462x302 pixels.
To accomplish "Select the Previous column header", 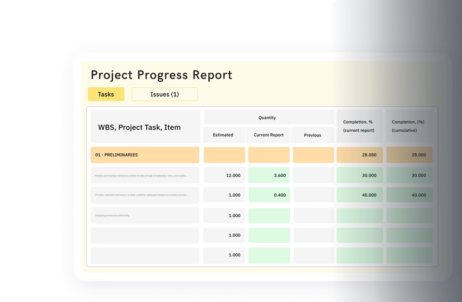I will point(313,135).
